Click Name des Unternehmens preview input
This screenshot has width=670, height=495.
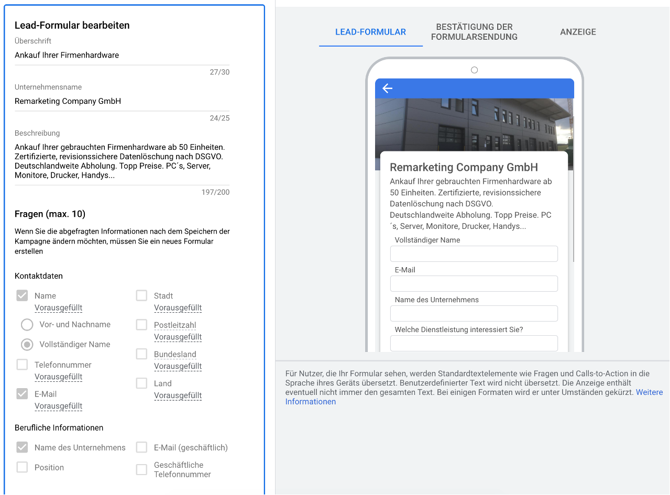click(474, 314)
